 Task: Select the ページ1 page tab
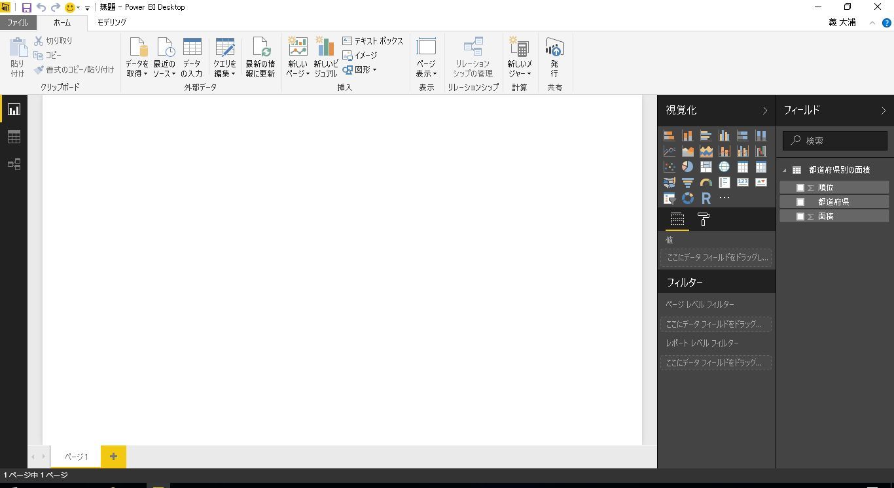tap(76, 457)
